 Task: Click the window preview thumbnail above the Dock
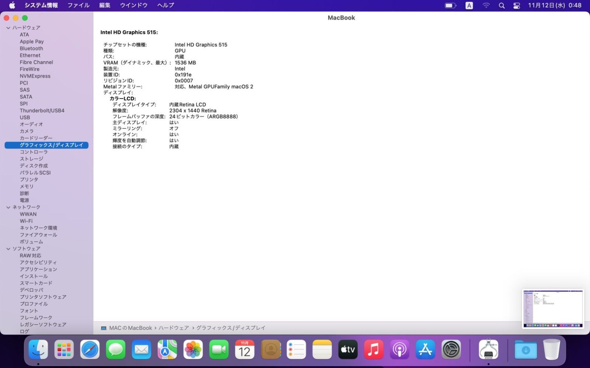(553, 309)
